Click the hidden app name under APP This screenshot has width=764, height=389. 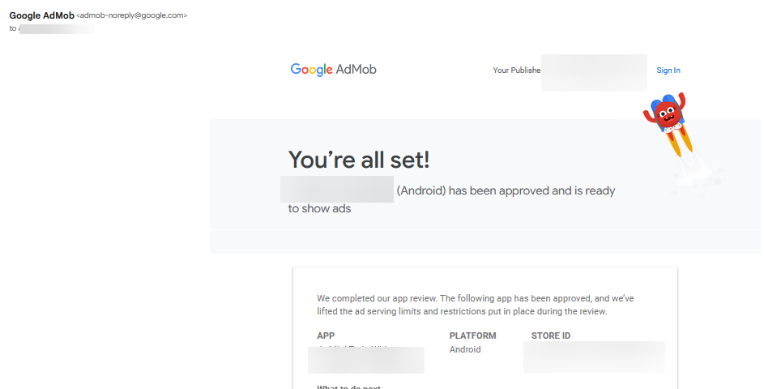coord(366,360)
